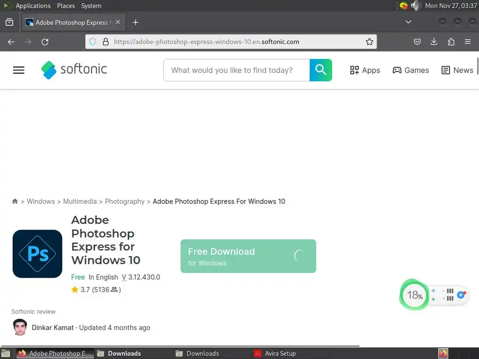Open the Windows breadcrumb link

(41, 201)
